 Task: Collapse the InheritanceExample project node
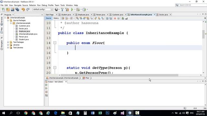point(5,18)
